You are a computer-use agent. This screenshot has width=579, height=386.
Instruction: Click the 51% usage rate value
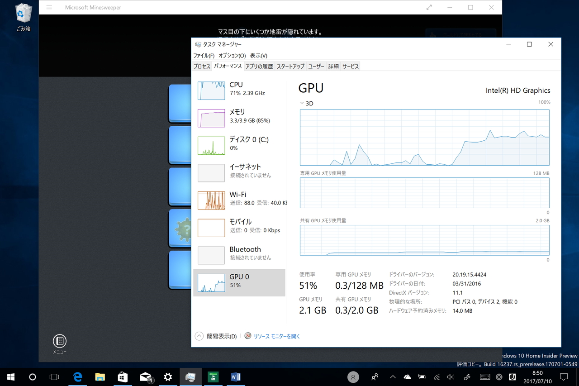pos(308,286)
